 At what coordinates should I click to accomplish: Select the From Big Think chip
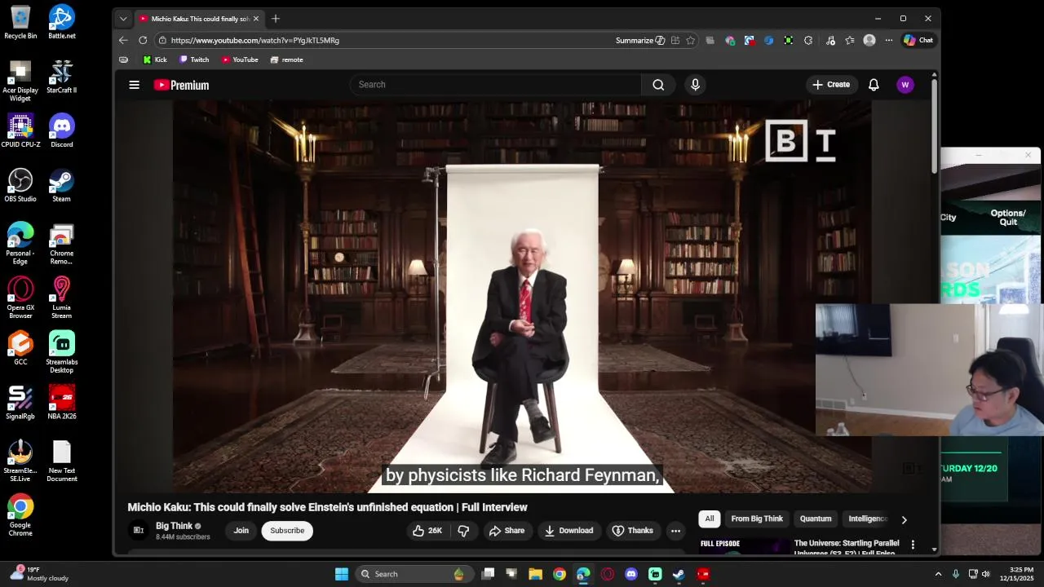[757, 519]
